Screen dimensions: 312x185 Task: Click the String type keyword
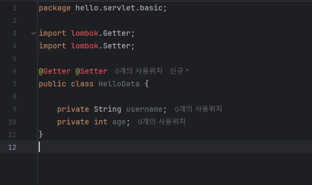click(108, 109)
